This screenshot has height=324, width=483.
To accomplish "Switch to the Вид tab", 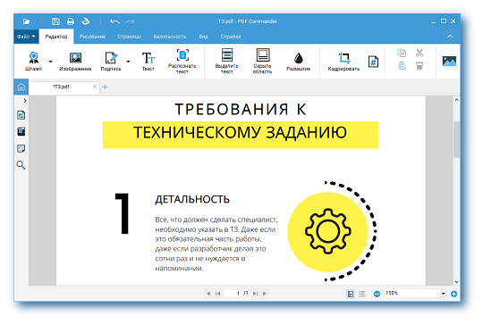I will tap(203, 37).
